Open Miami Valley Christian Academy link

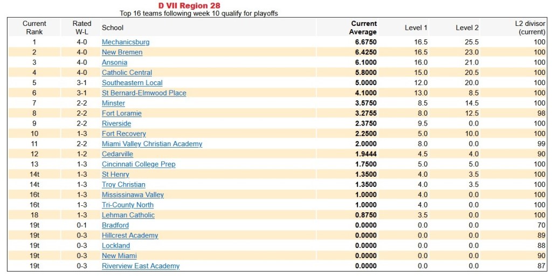[152, 144]
